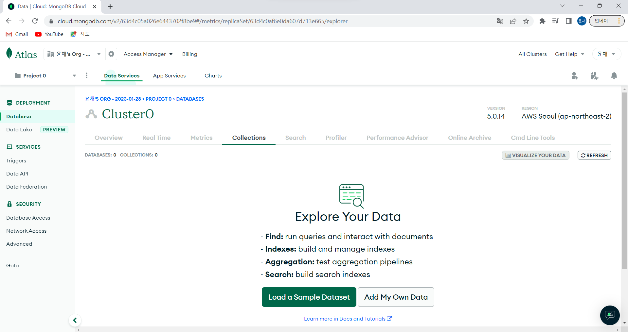
Task: Open Network Access in the sidebar
Action: (x=26, y=231)
